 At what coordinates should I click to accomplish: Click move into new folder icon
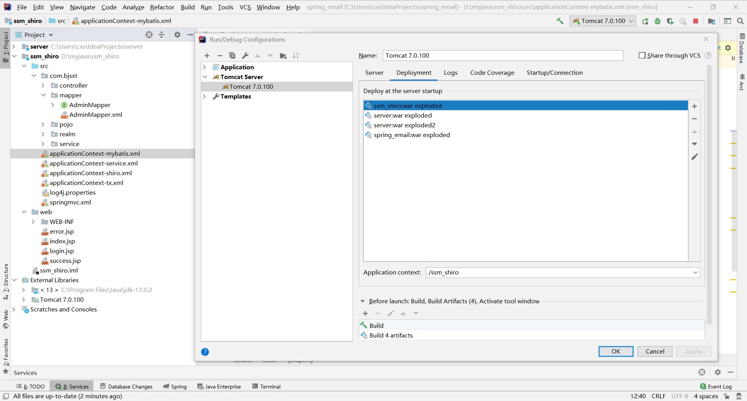coord(283,56)
